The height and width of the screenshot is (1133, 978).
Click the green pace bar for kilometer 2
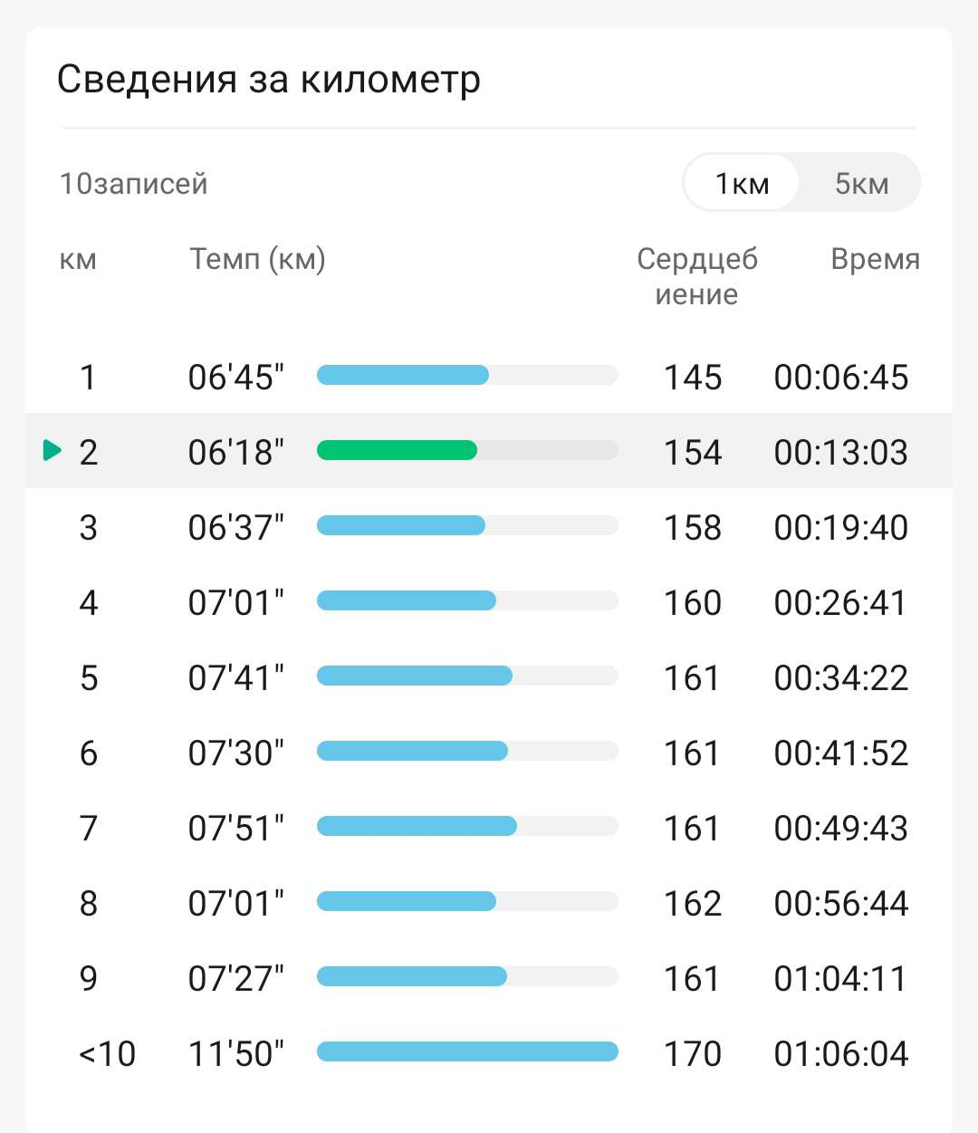(397, 450)
